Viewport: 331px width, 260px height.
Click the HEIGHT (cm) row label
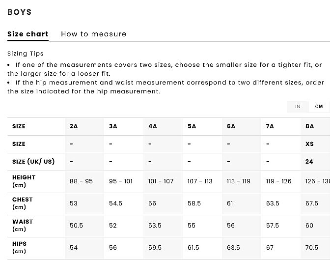coord(24,181)
